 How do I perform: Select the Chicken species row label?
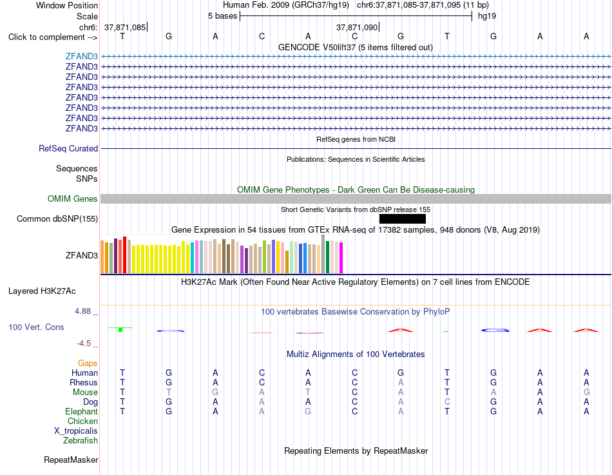(82, 421)
